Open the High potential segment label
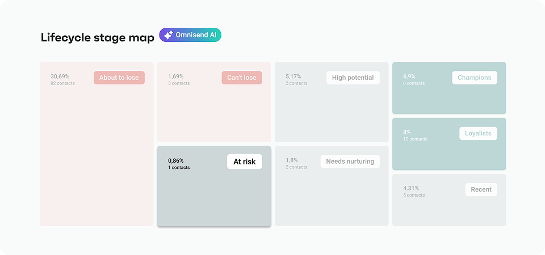 pos(353,78)
